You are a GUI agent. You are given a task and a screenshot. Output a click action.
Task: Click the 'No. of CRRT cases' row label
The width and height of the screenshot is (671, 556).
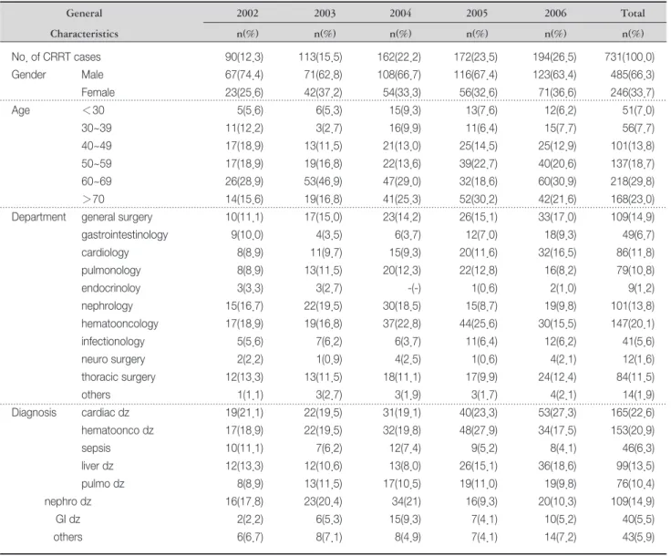(x=56, y=57)
